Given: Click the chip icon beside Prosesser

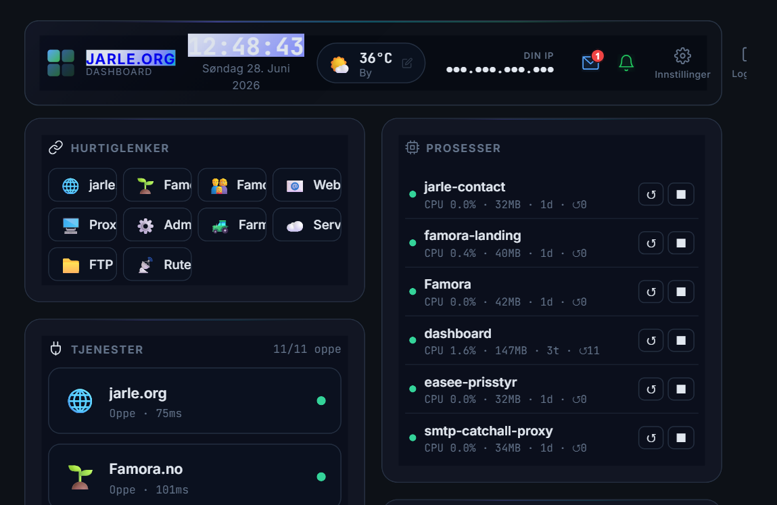Looking at the screenshot, I should coord(413,147).
